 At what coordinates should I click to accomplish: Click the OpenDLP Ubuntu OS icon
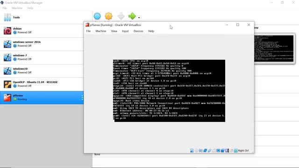point(7,84)
